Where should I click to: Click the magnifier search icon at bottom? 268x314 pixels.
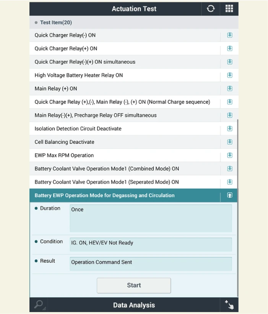(x=39, y=305)
